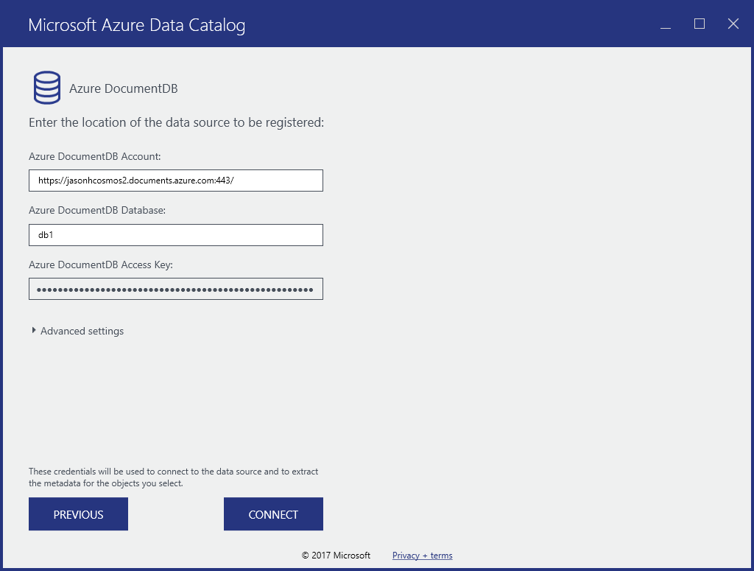Screen dimensions: 754x571
Task: Open the Privacy + terms link
Action: pyautogui.click(x=422, y=555)
